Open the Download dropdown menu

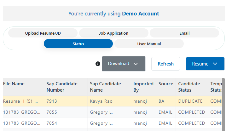click(x=123, y=64)
